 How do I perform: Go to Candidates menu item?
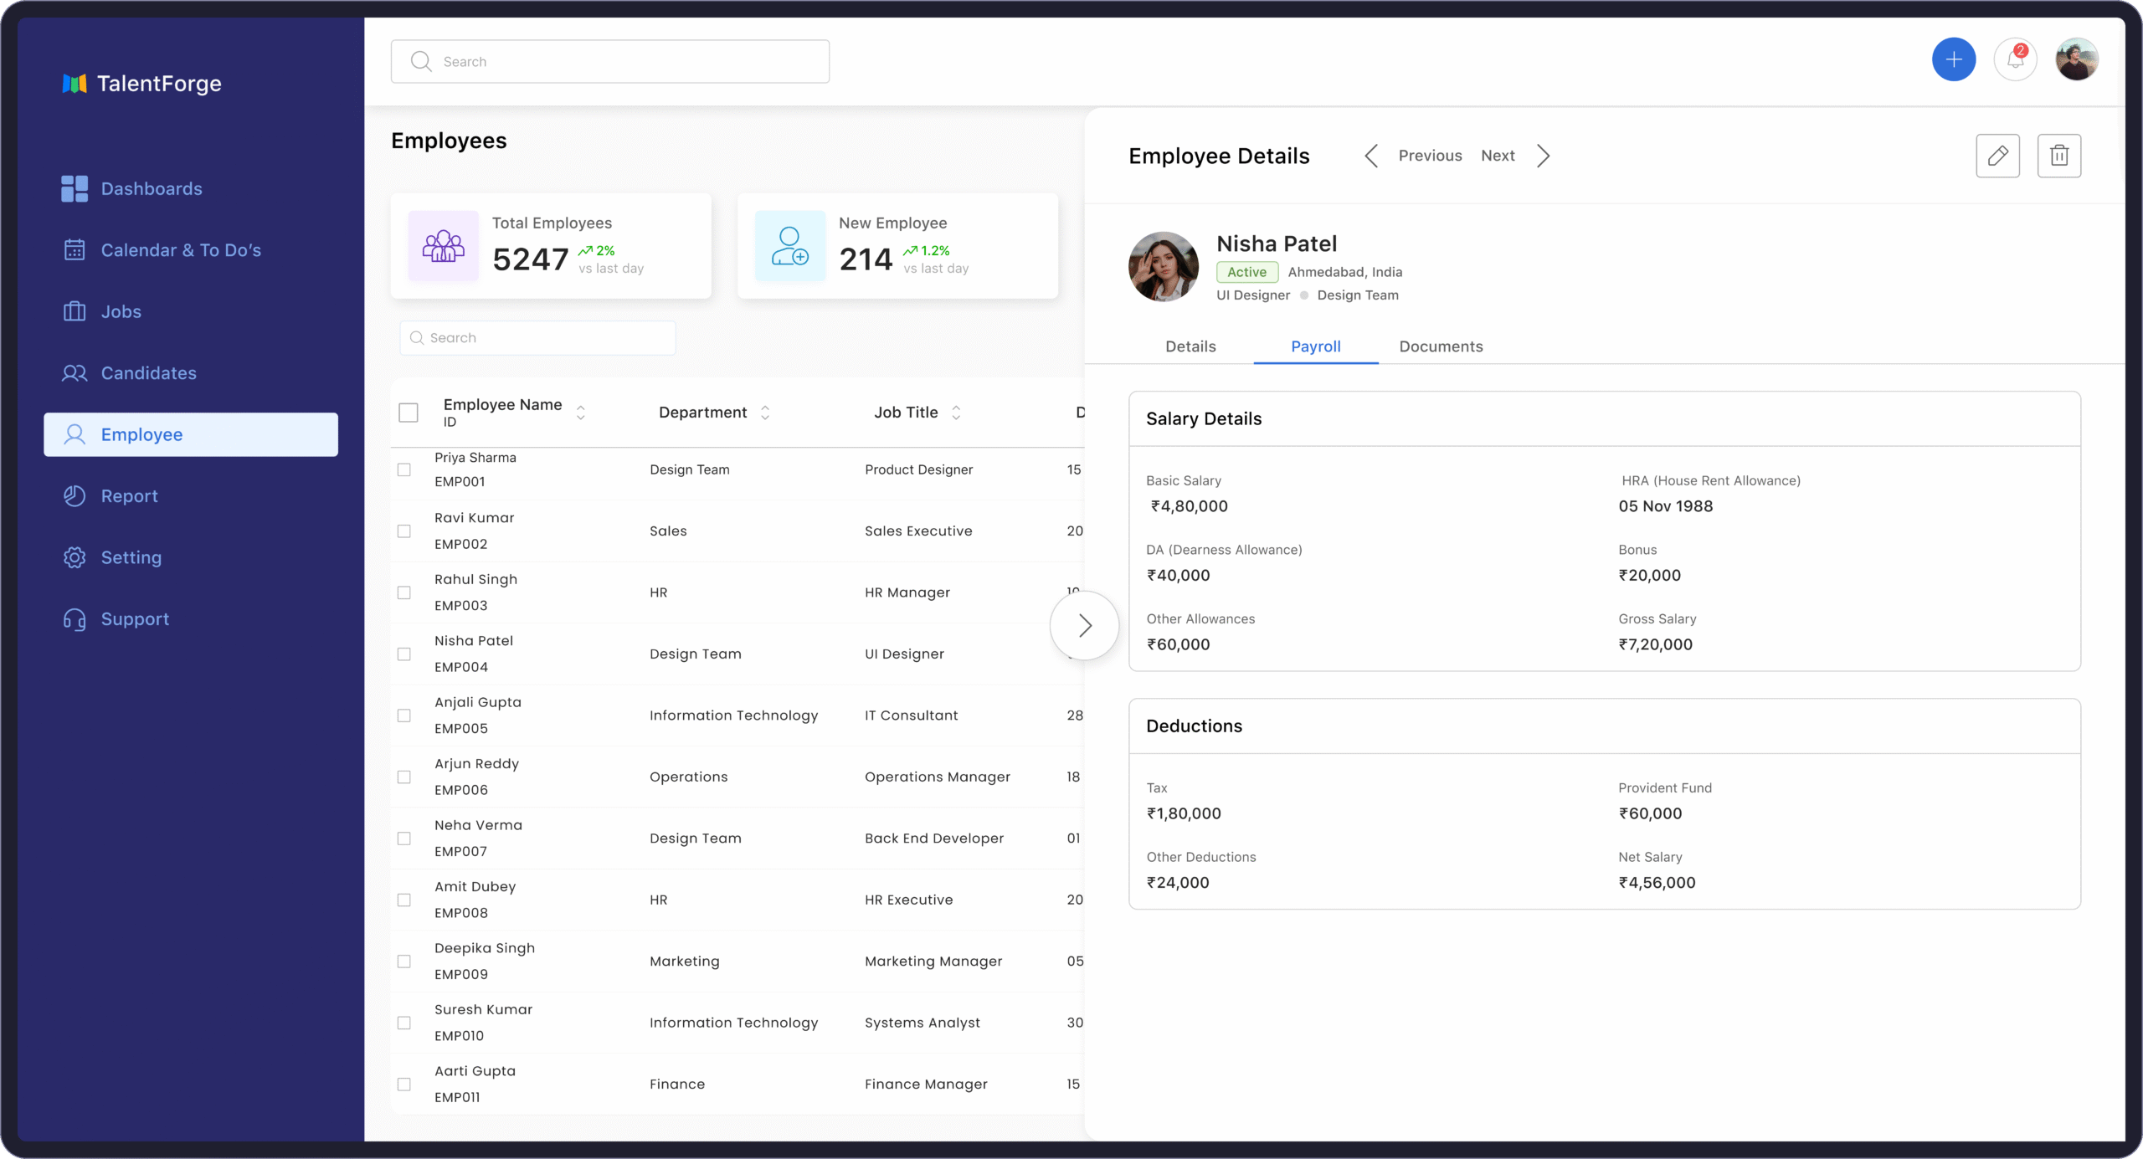149,373
